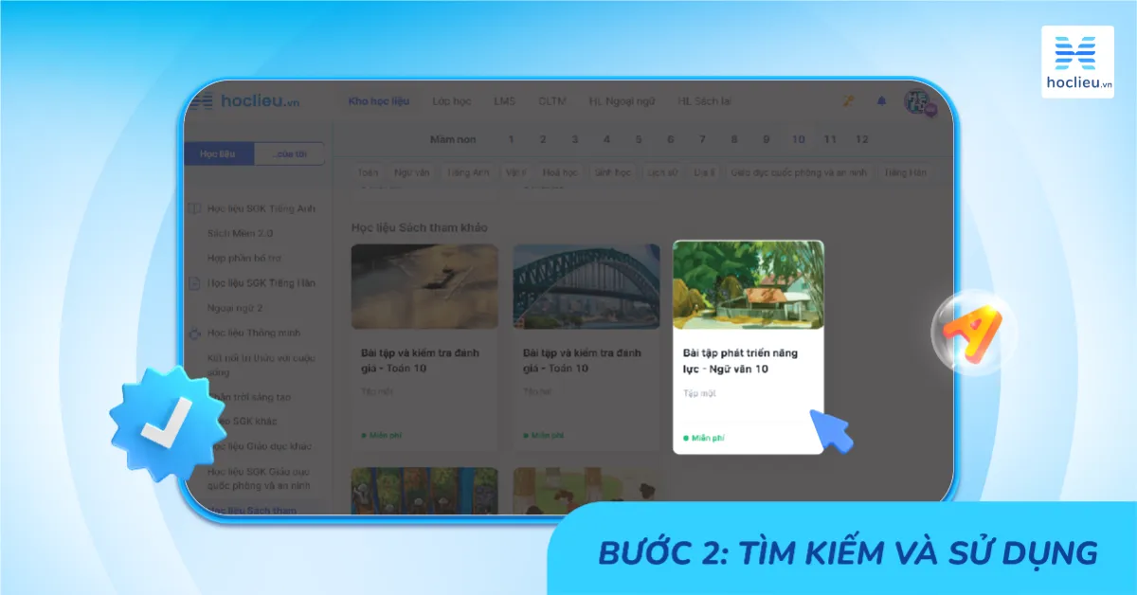Select grade 6
1137x595 pixels.
[670, 139]
